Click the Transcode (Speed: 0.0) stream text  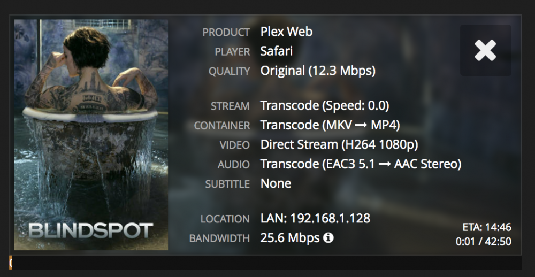(325, 105)
